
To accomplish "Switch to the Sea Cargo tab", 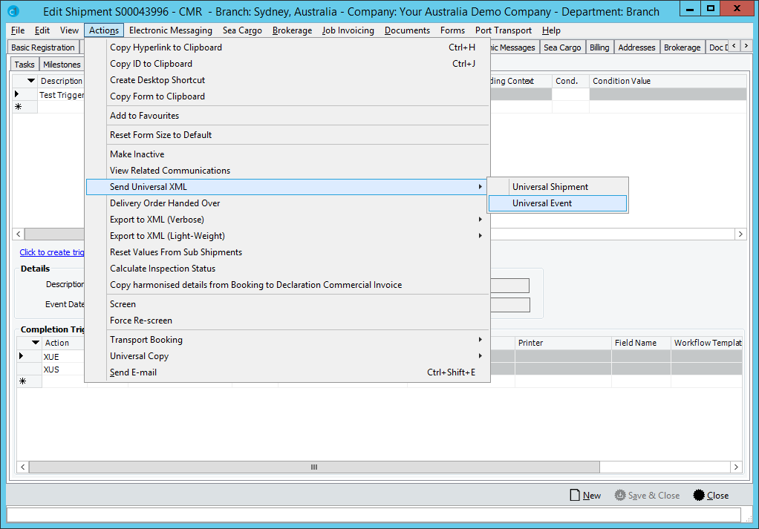I will coord(562,47).
